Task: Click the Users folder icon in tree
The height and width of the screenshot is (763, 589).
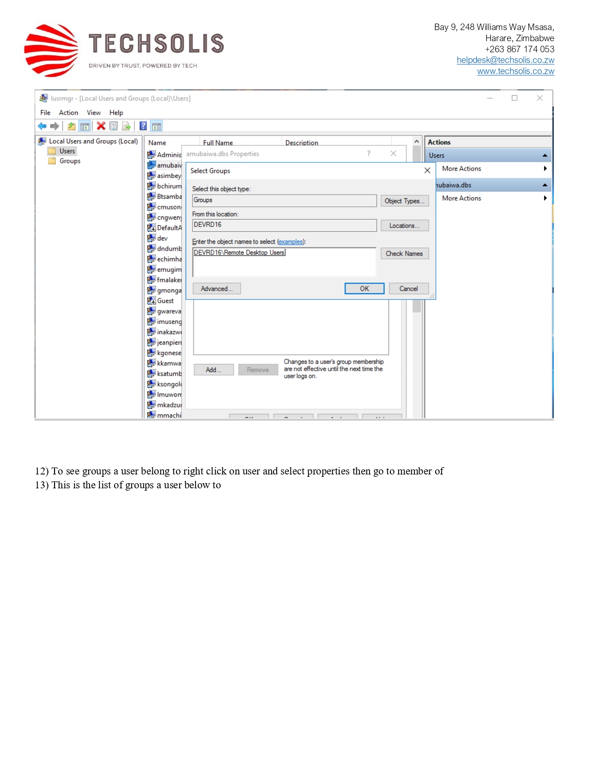Action: [52, 151]
